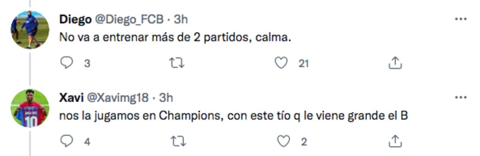
Task: Open Diego display name profile link
Action: pos(75,19)
